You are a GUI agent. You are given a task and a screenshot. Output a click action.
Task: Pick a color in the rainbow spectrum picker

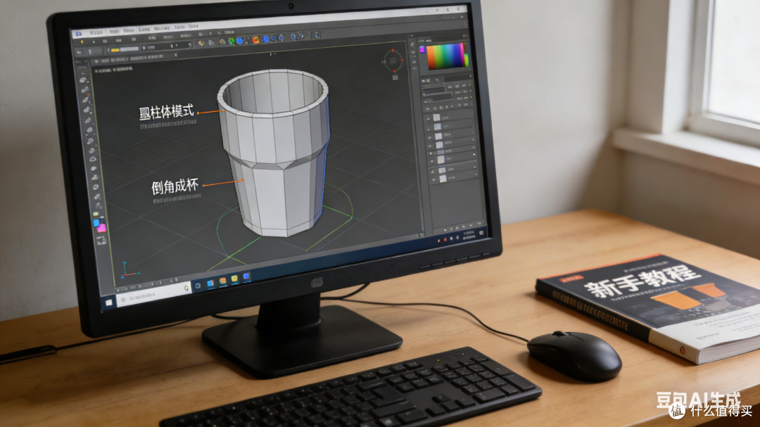pyautogui.click(x=445, y=57)
